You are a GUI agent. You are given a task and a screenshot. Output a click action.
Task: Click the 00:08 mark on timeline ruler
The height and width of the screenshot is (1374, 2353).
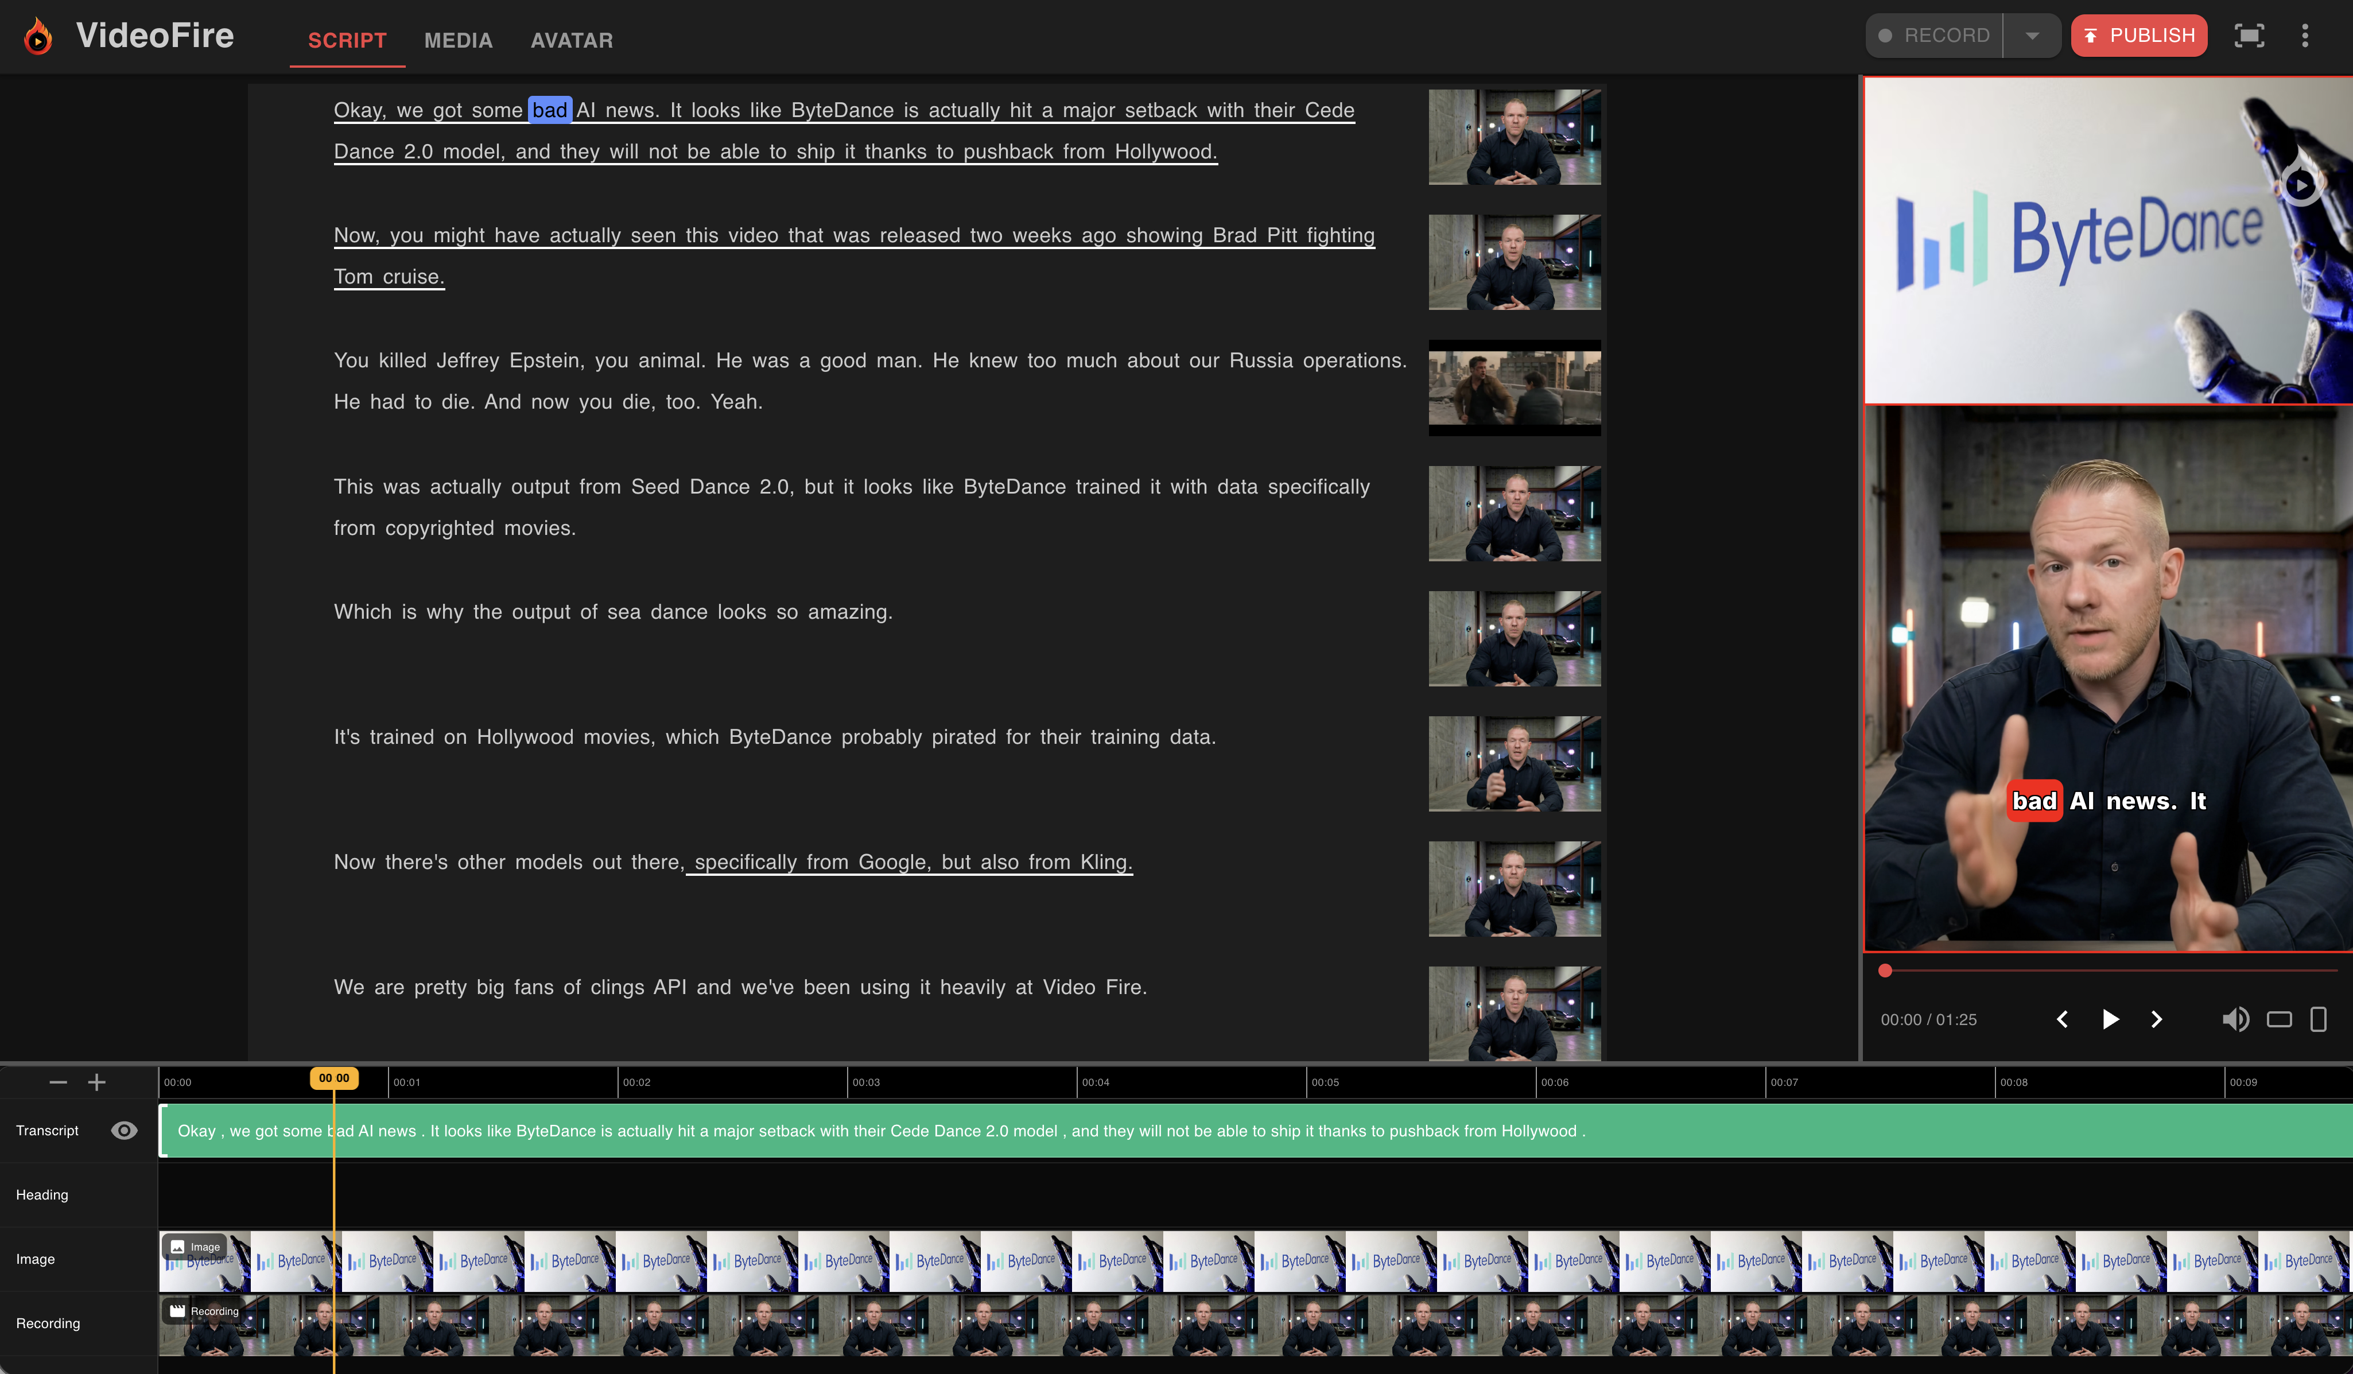pyautogui.click(x=2014, y=1082)
